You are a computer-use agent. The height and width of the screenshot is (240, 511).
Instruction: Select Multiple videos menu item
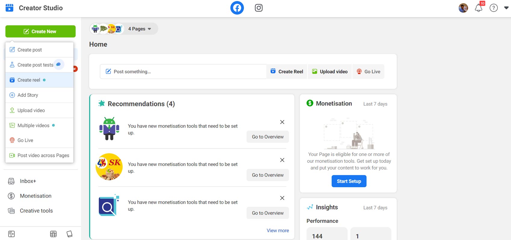39,125
